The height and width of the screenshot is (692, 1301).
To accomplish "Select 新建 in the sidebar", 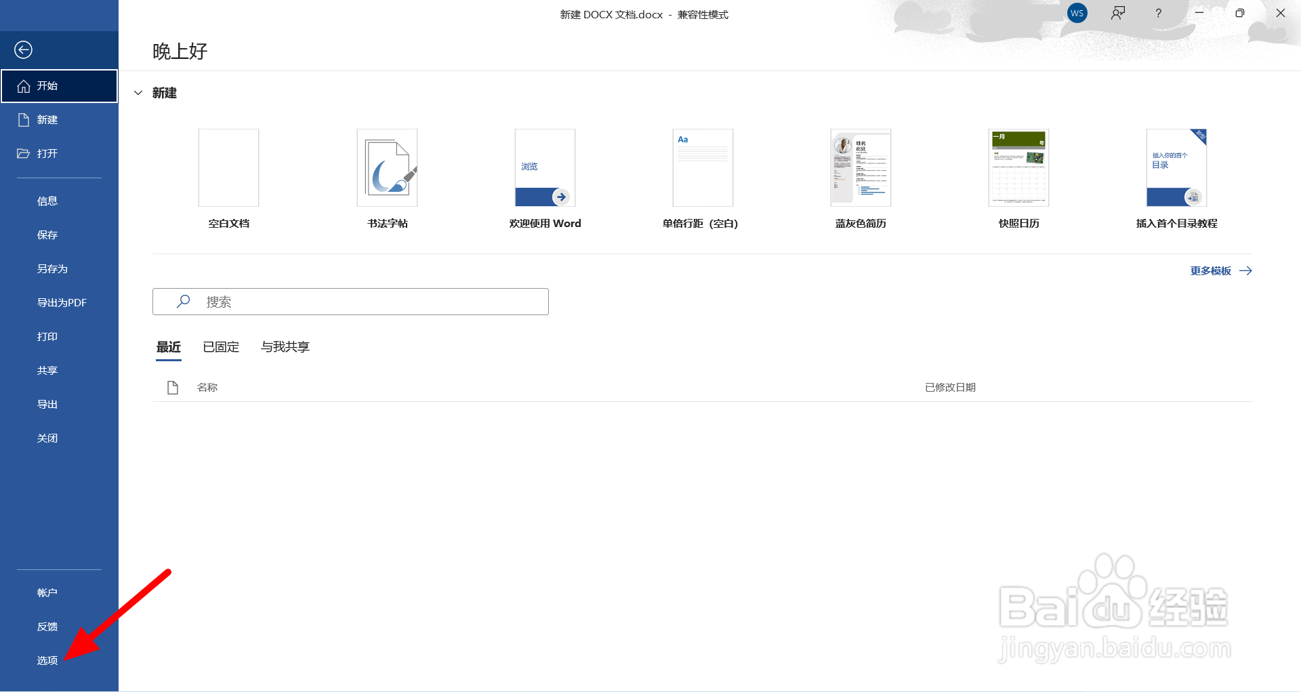I will (x=59, y=120).
